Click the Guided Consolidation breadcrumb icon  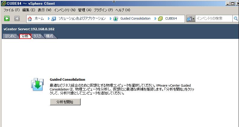point(116,19)
